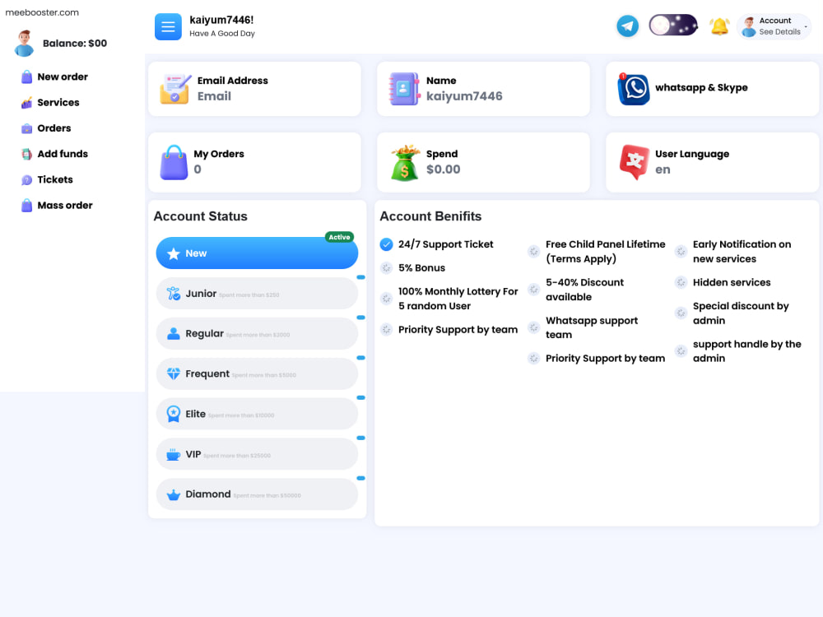Click the Hidden services indicator
Viewport: 823px width, 617px height.
(x=681, y=282)
